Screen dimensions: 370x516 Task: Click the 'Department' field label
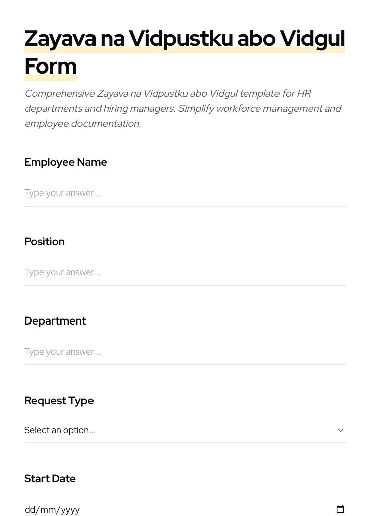[55, 321]
